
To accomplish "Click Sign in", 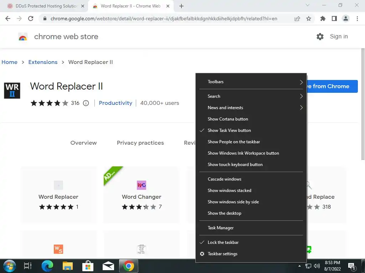I will [339, 37].
